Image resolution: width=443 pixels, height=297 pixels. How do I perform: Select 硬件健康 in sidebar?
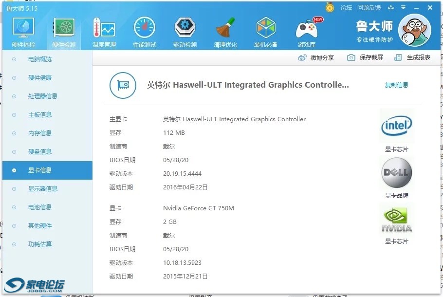[x=47, y=78]
